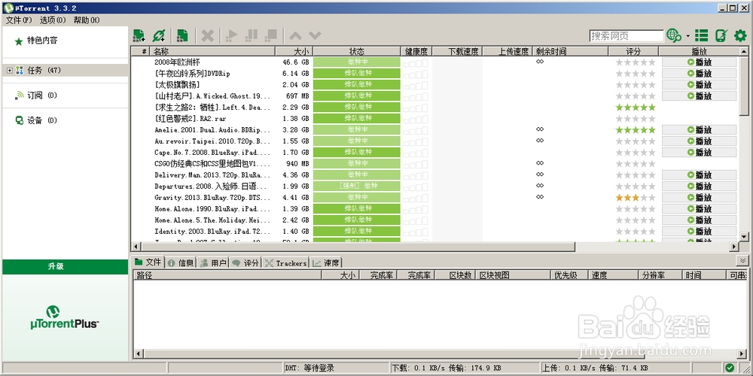753x376 pixels.
Task: Click 播放 button for [太极旗飘扬]
Action: click(x=699, y=85)
